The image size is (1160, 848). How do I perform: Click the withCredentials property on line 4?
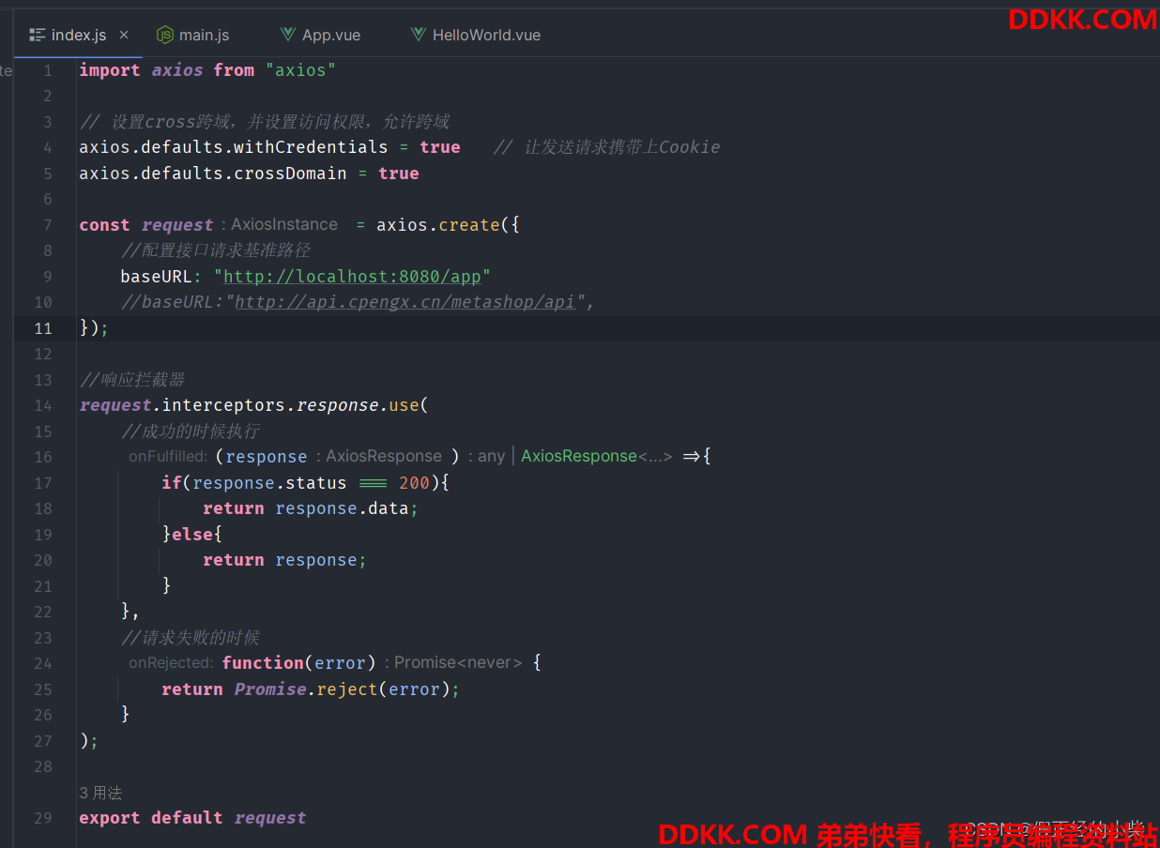[x=310, y=147]
